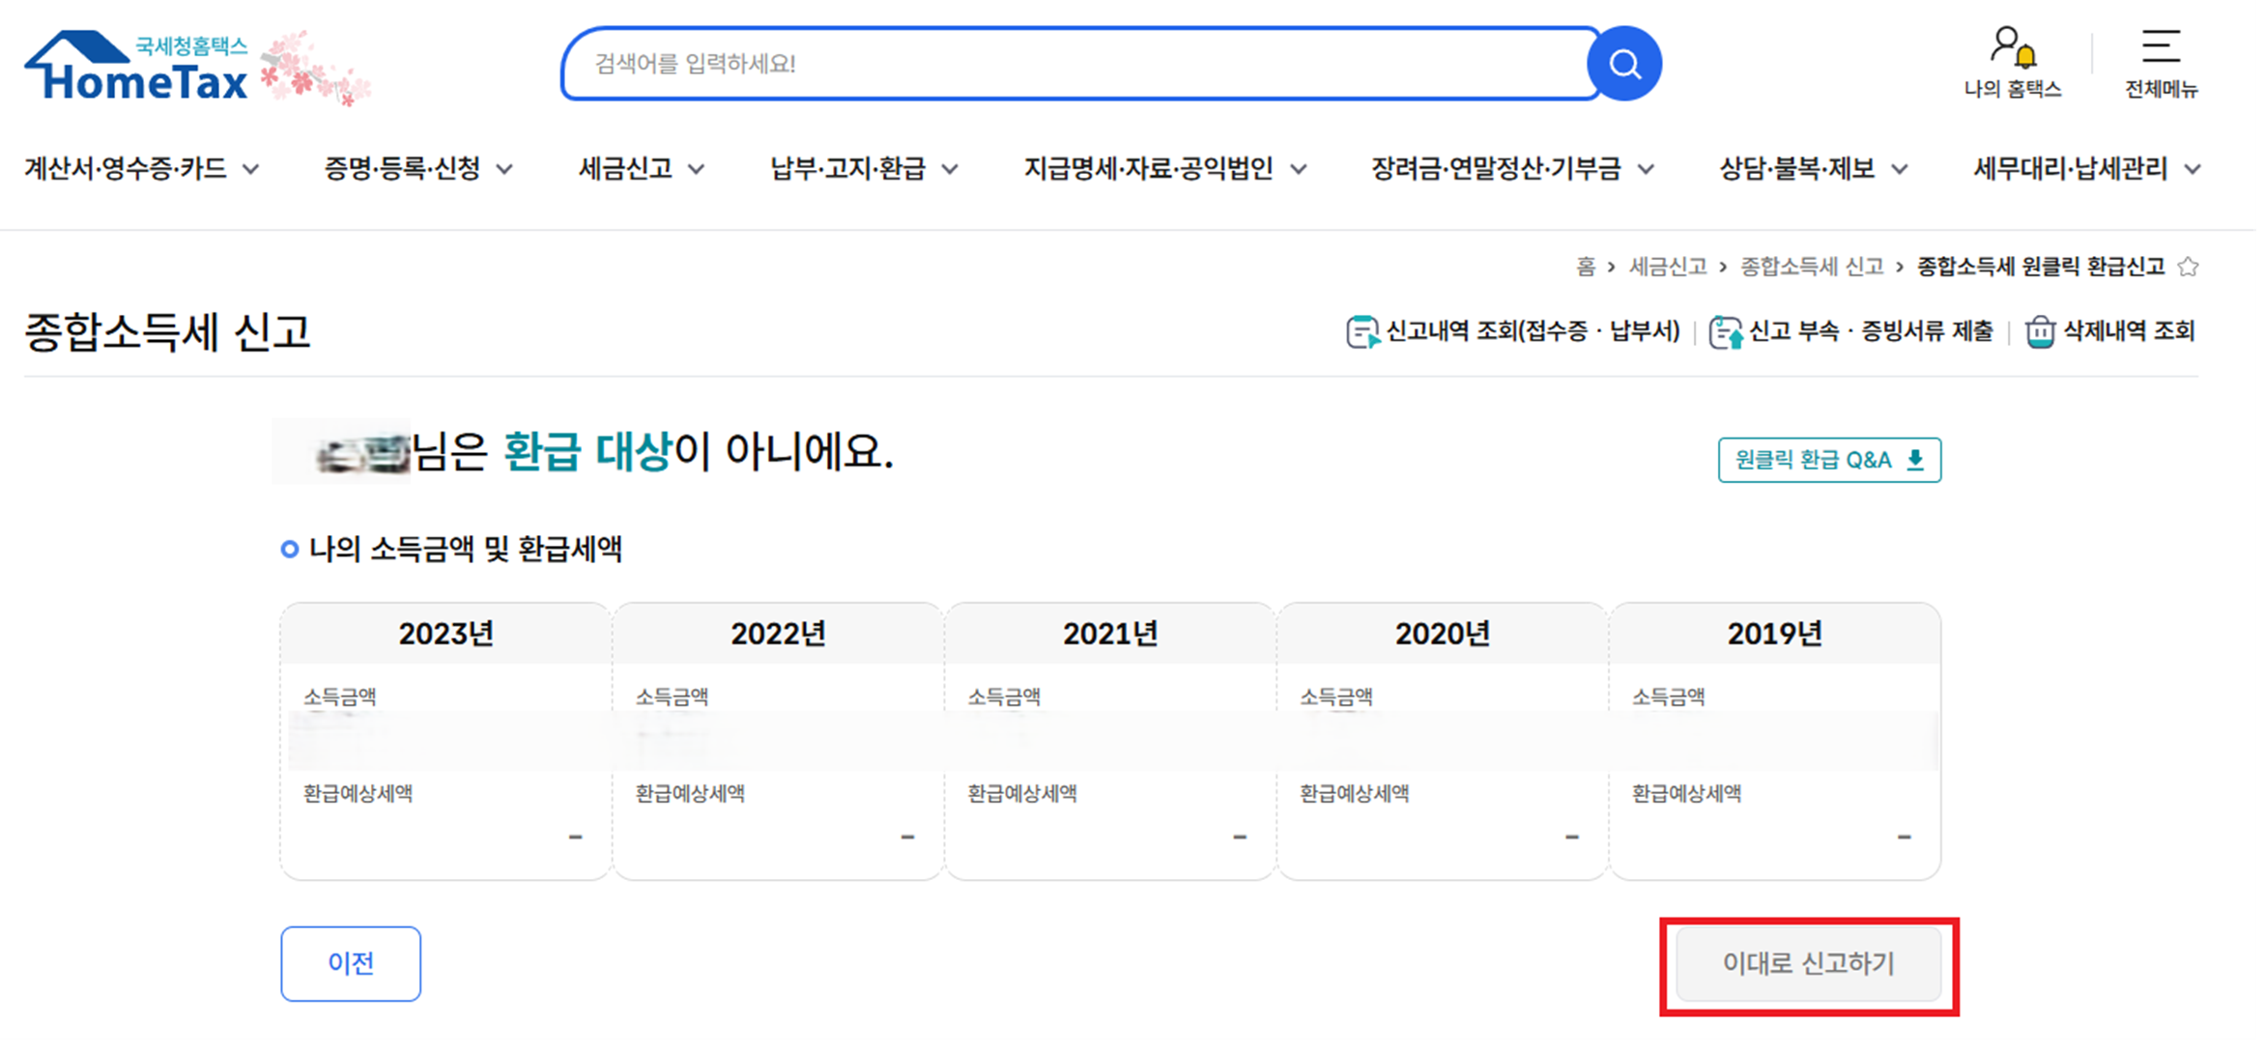Click the favorite star next to breadcrumb
Image resolution: width=2265 pixels, height=1050 pixels.
coord(2189,267)
